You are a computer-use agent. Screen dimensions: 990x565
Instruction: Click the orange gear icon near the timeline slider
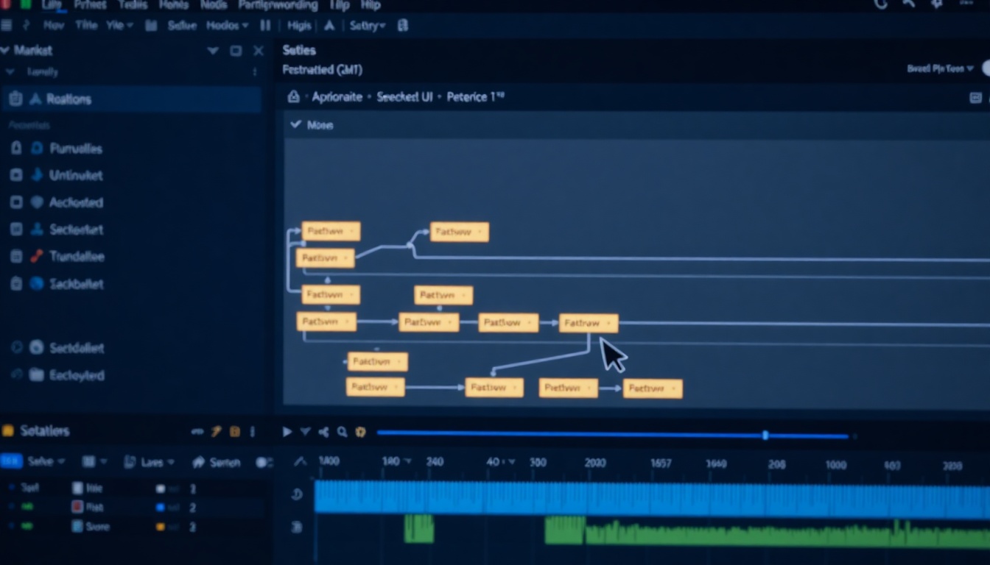[361, 432]
